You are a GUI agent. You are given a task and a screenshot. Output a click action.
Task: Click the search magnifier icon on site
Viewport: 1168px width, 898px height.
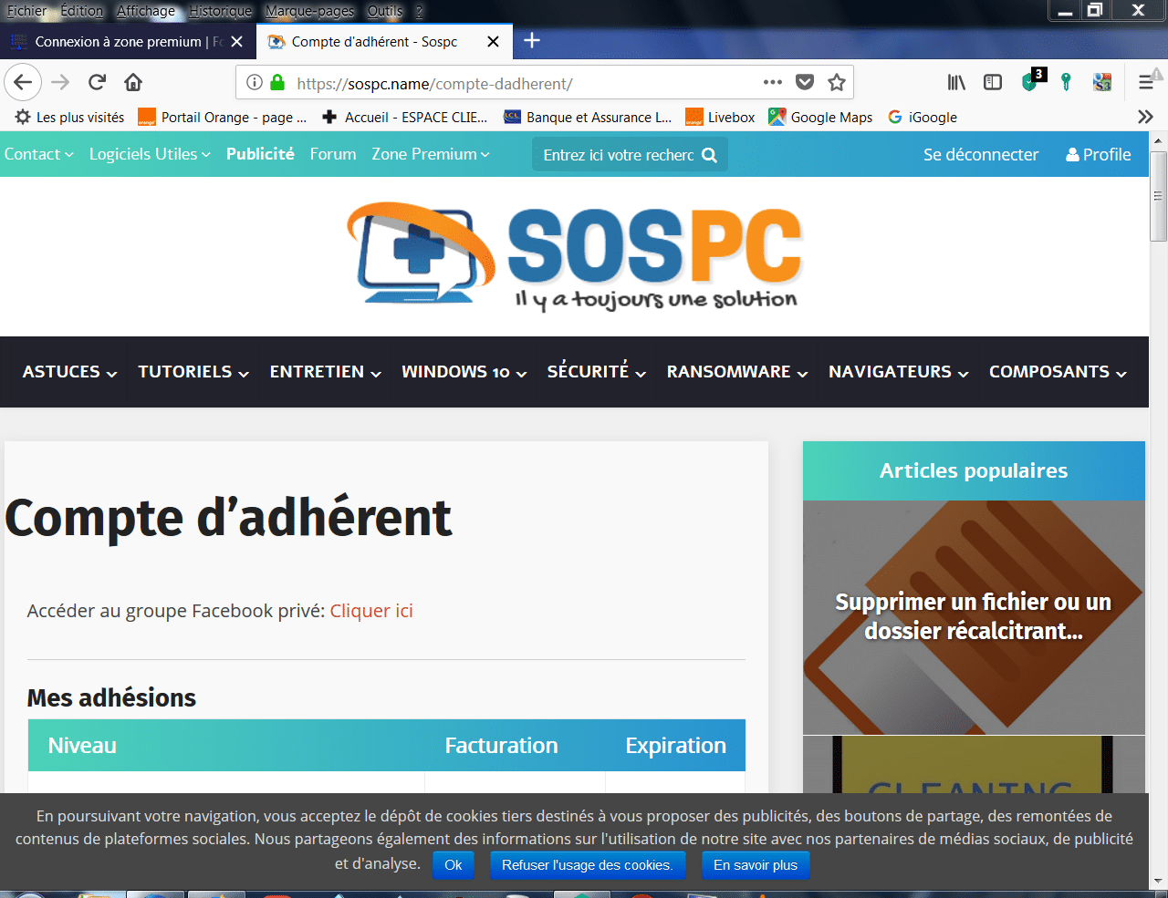pyautogui.click(x=709, y=155)
